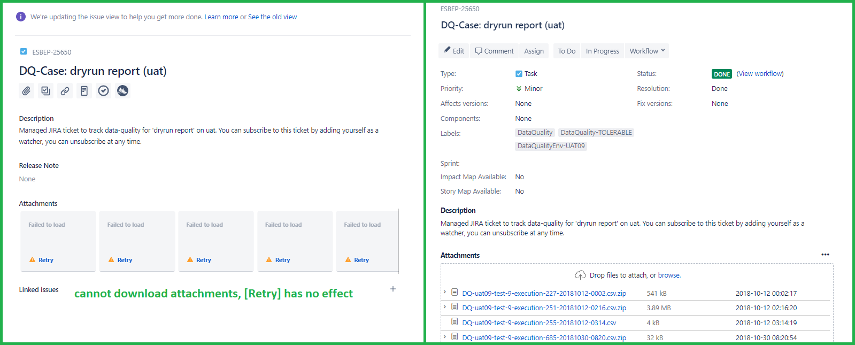Image resolution: width=855 pixels, height=345 pixels.
Task: Click the ESBEP-25650 key in new view
Action: pos(52,52)
